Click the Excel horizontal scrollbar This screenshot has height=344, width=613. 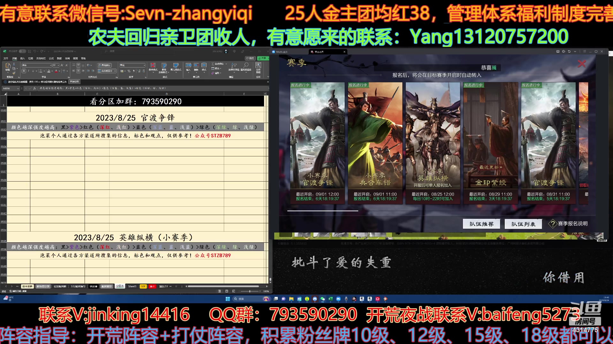click(223, 286)
